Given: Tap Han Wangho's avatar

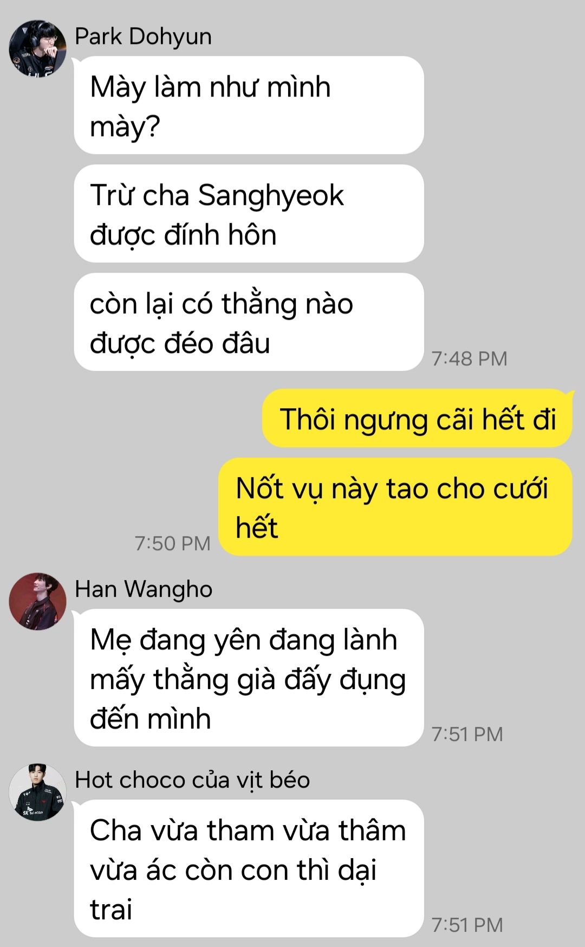Looking at the screenshot, I should pyautogui.click(x=37, y=601).
